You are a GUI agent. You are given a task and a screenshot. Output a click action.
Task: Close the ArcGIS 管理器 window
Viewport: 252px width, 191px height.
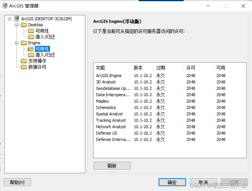[x=243, y=6]
